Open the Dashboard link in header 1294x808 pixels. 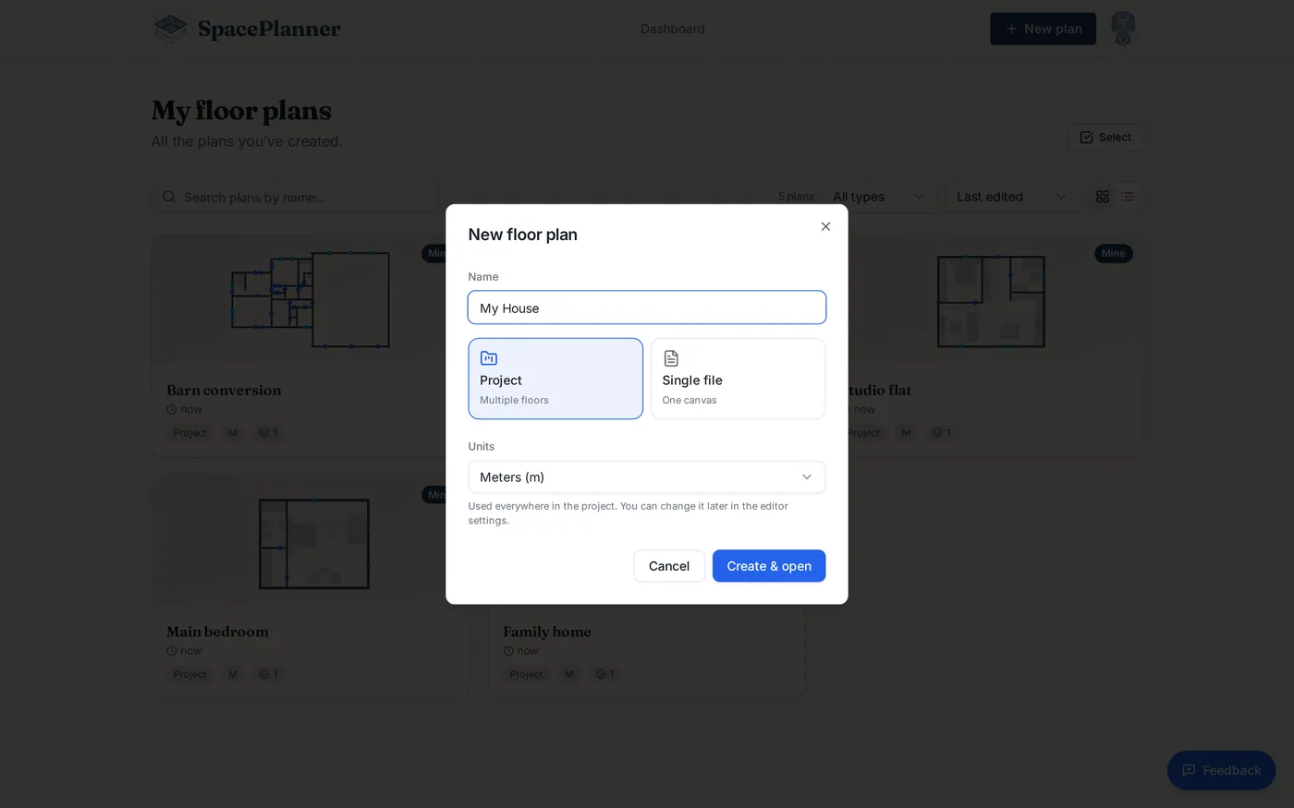click(673, 29)
